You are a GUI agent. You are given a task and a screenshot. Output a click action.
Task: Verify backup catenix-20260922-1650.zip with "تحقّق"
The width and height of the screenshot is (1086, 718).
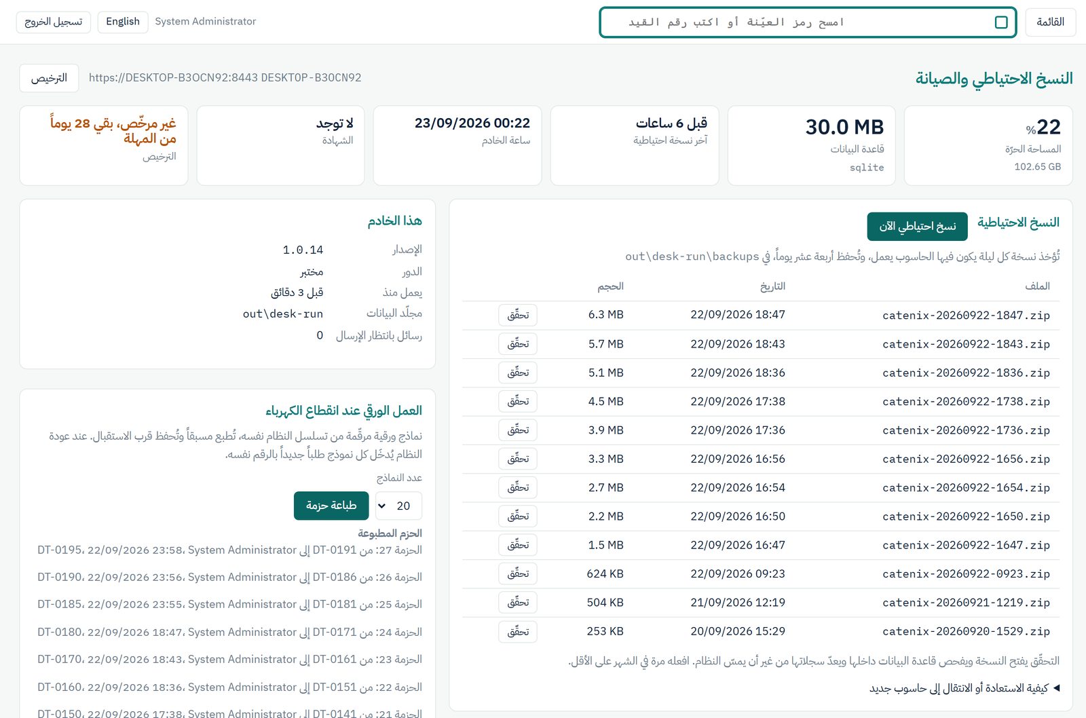[x=518, y=516]
